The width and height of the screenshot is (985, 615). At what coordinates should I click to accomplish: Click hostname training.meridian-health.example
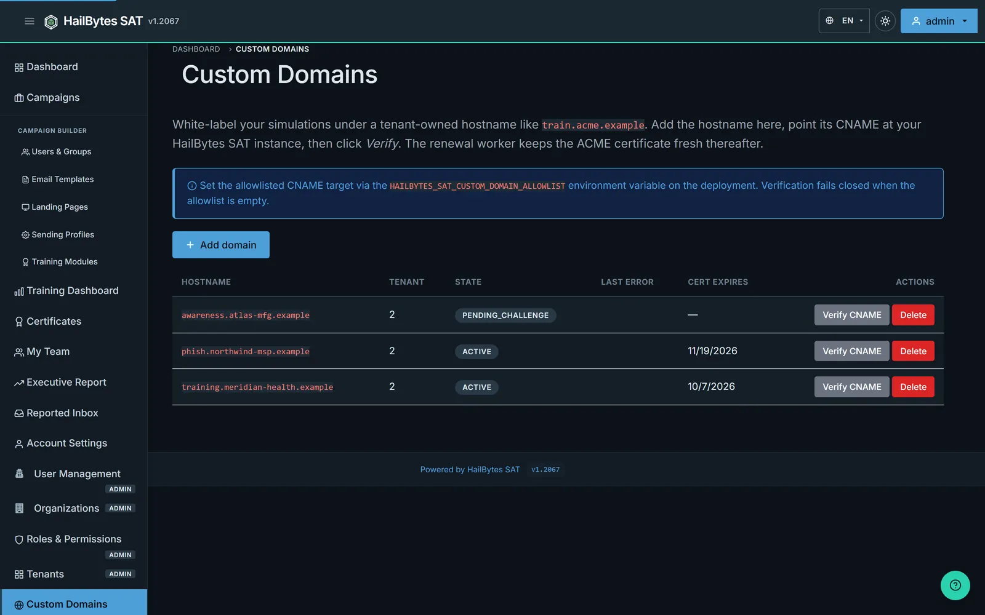pyautogui.click(x=257, y=387)
